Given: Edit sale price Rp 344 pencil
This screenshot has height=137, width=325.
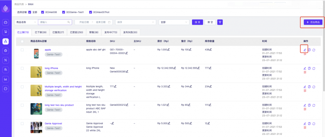Looking at the screenshot, I should [190, 87].
